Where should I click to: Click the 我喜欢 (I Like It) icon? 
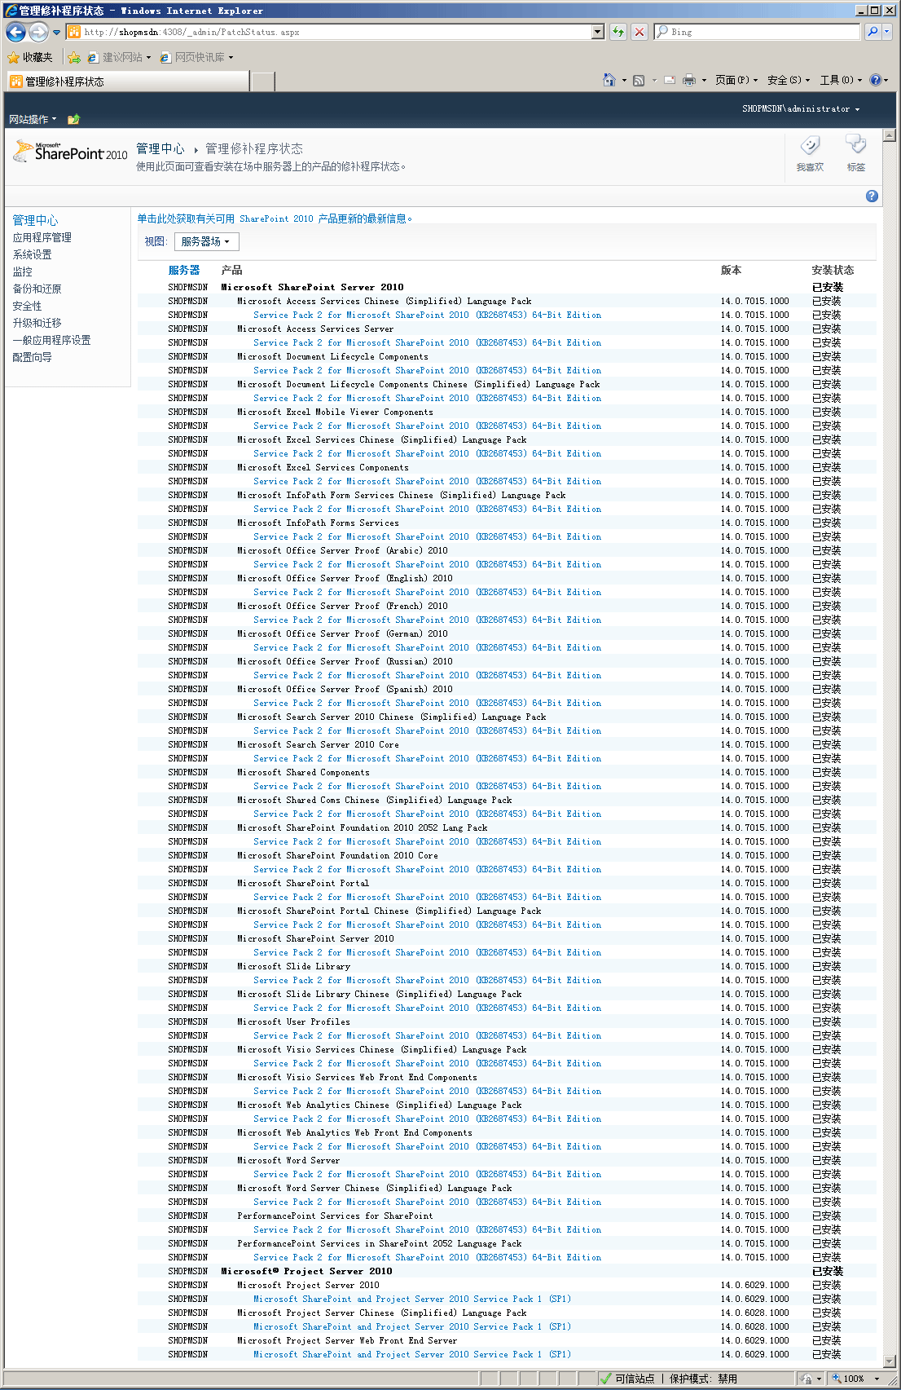click(810, 152)
